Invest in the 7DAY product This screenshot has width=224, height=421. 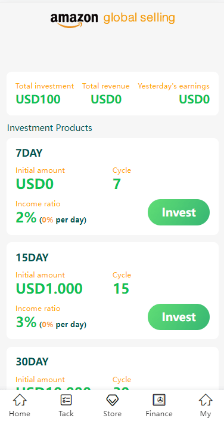point(179,212)
